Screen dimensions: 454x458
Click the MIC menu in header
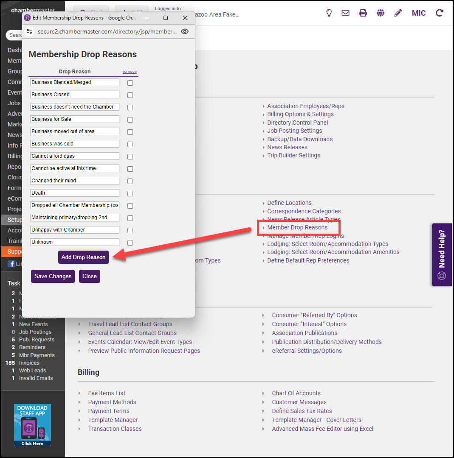click(418, 13)
